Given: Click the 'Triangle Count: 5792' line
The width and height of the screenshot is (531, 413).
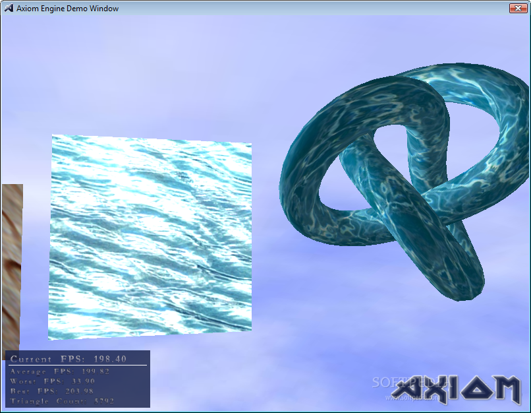Looking at the screenshot, I should click(63, 401).
